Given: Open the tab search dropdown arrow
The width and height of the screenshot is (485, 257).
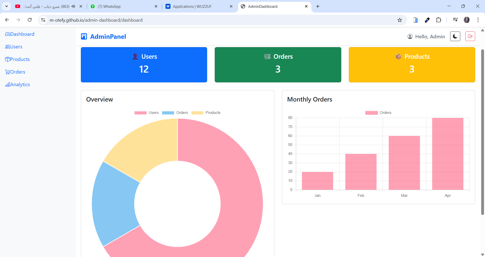Looking at the screenshot, I should (x=7, y=6).
